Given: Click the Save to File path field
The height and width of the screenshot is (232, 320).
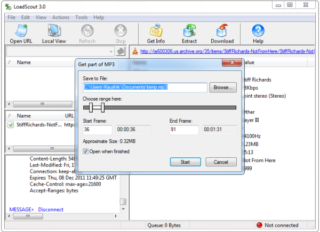Looking at the screenshot, I should click(145, 87).
